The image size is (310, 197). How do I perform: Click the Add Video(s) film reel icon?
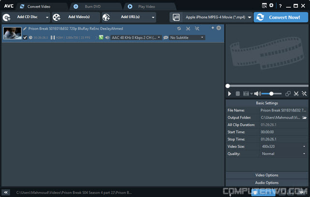tap(57, 17)
